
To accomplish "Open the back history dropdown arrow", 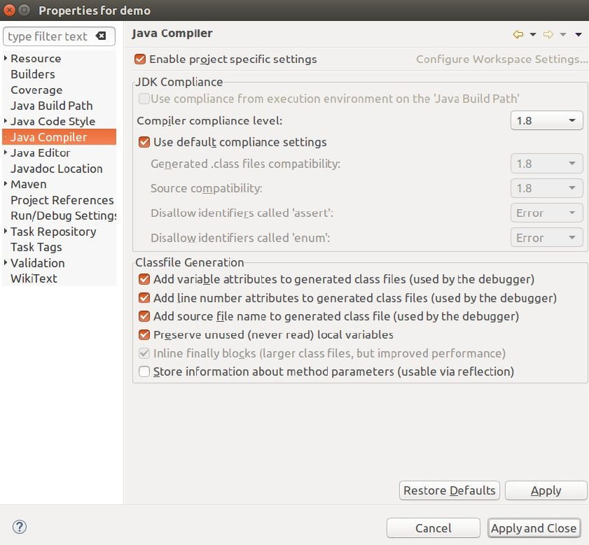I will 533,34.
